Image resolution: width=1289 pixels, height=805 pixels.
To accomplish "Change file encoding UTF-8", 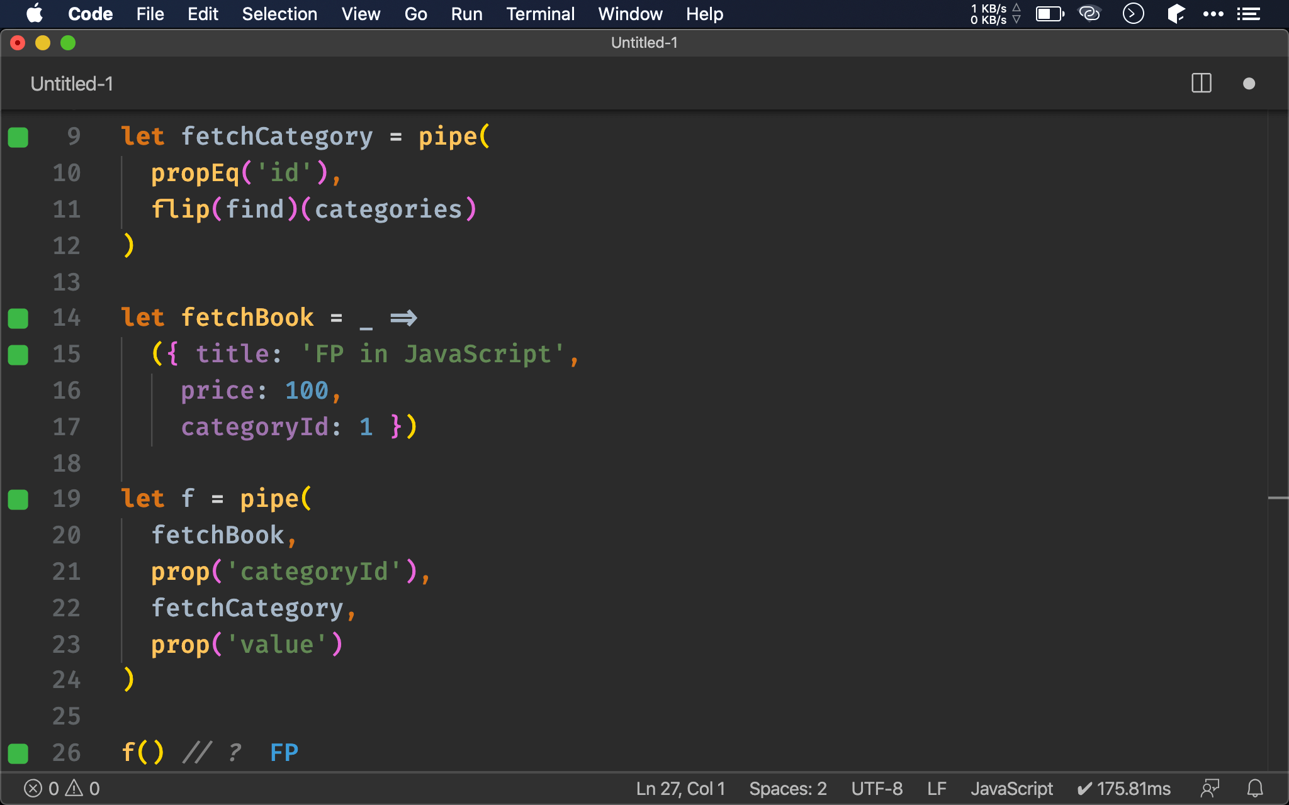I will pos(877,789).
